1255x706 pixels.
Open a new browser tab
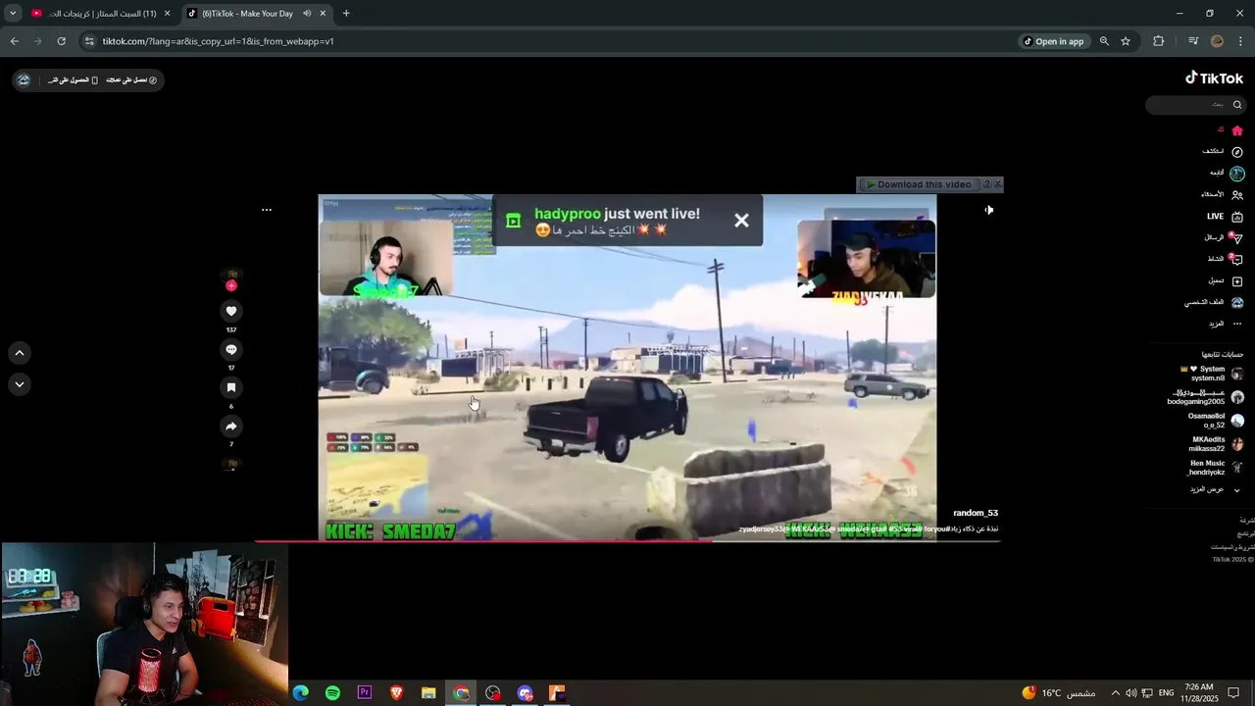tap(346, 14)
